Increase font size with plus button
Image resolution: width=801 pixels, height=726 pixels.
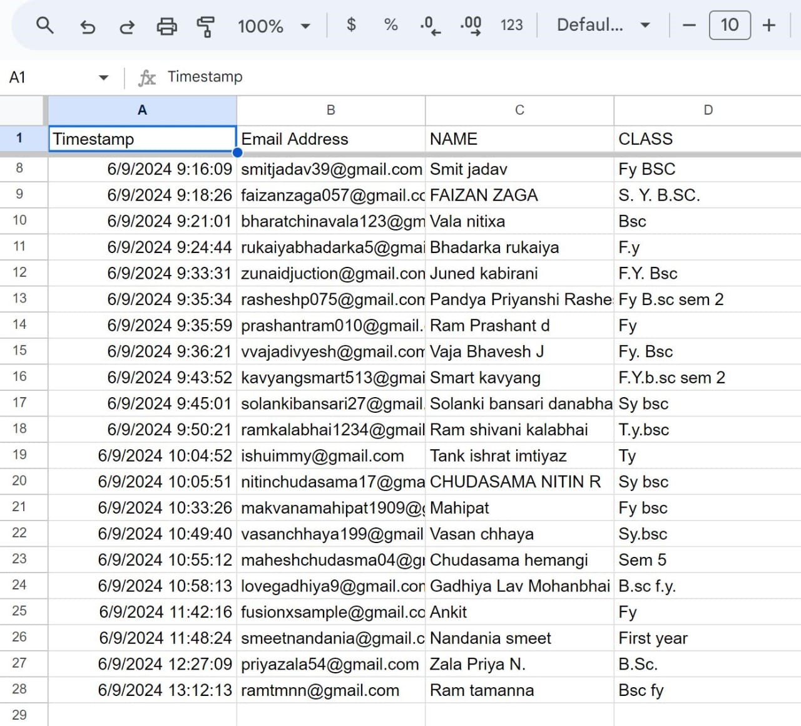(x=769, y=25)
